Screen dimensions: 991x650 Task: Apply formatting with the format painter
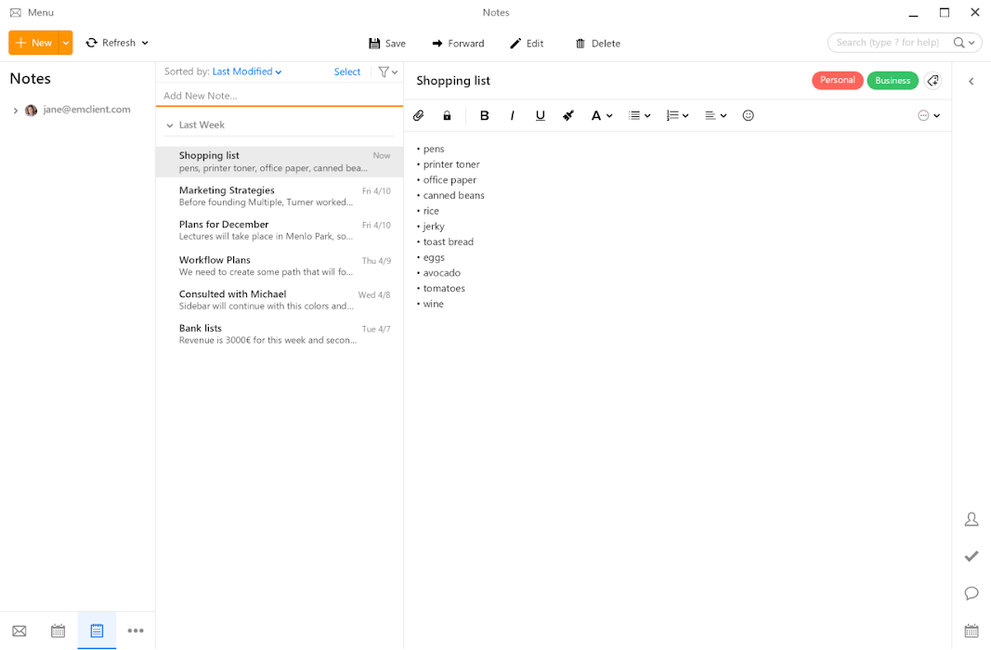pos(568,115)
